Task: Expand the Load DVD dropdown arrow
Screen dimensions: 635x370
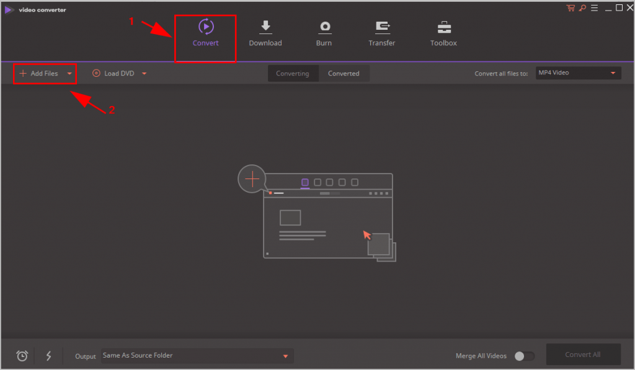Action: (144, 74)
